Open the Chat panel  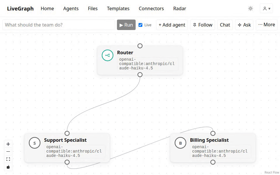point(225,25)
